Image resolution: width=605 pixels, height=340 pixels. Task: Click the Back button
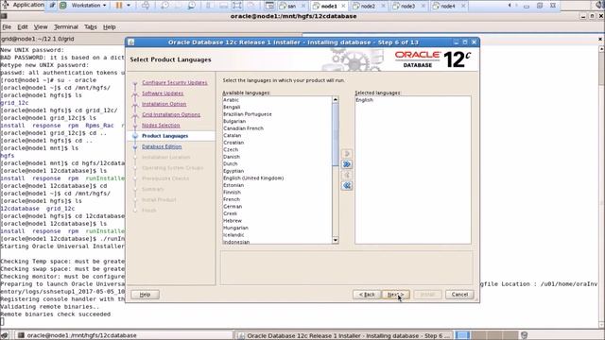pos(367,295)
